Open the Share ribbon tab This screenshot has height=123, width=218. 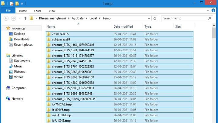pos(38,11)
